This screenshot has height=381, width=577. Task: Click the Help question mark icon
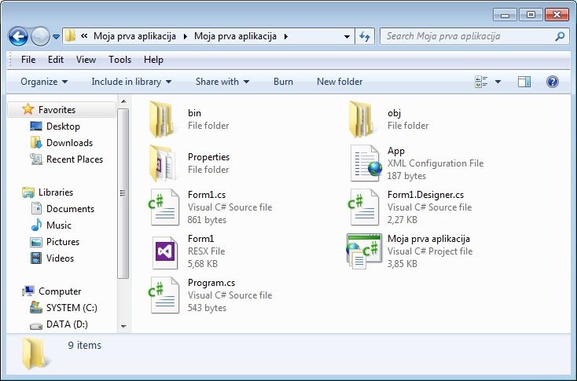[552, 82]
